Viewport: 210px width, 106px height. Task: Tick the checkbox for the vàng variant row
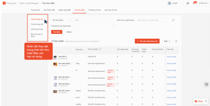[73, 64]
